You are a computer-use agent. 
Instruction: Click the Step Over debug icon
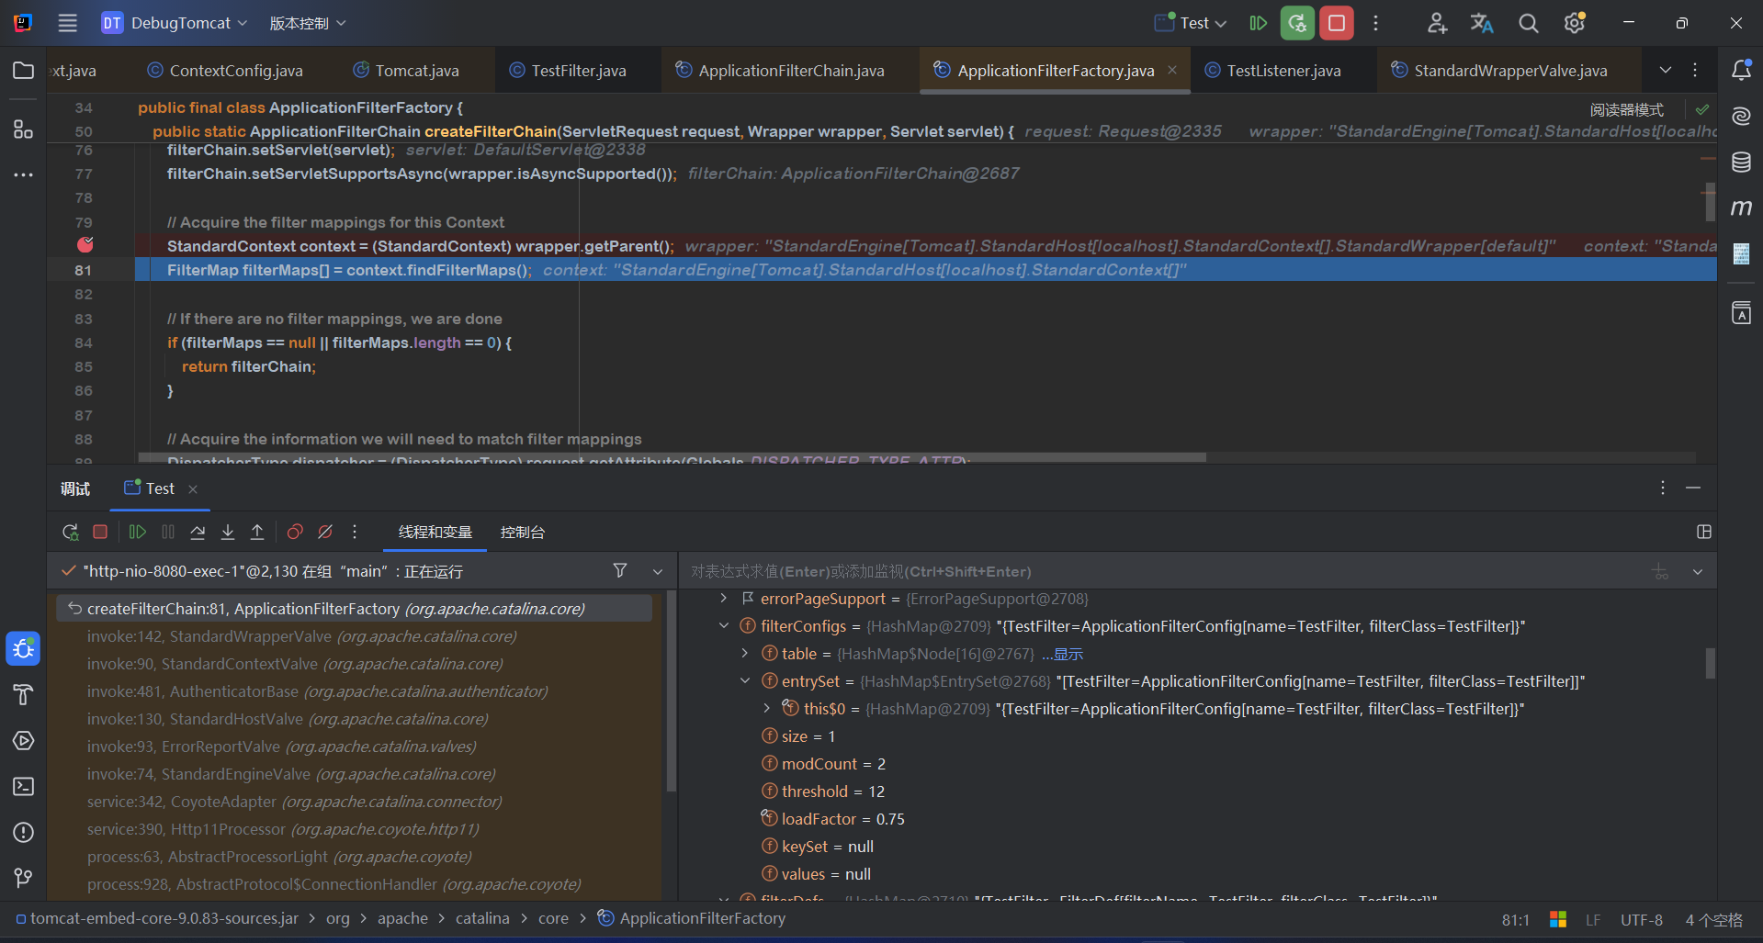[198, 532]
